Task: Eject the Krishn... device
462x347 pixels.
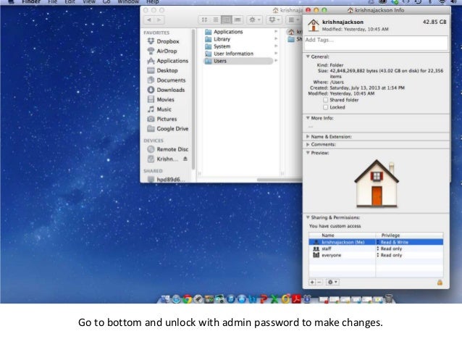Action: (185, 159)
